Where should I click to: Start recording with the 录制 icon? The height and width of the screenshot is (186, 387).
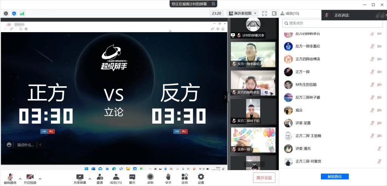(x=150, y=177)
